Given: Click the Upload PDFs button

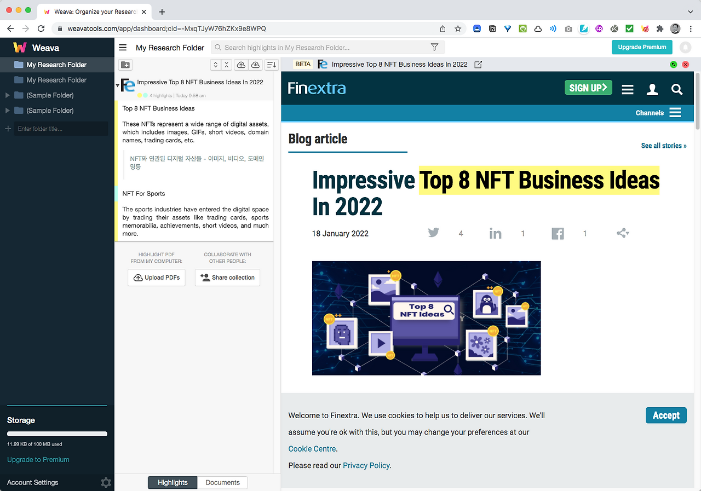Looking at the screenshot, I should pos(157,278).
